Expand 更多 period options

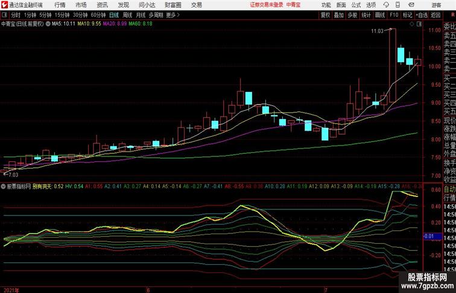(173, 15)
